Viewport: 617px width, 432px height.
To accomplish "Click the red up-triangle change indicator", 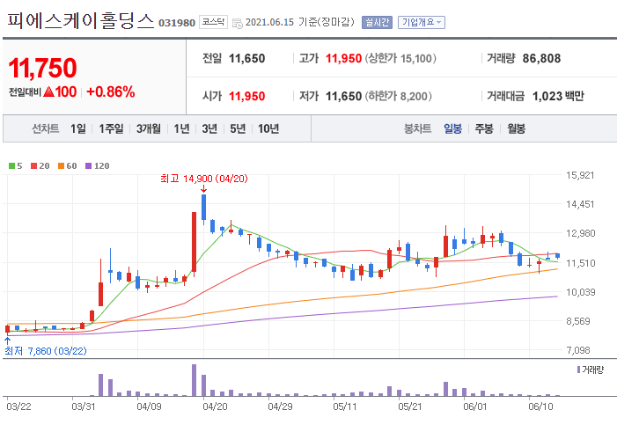I will 48,92.
